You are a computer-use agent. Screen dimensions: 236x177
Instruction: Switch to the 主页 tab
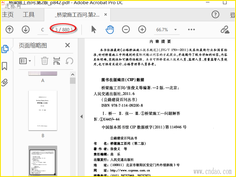point(8,14)
